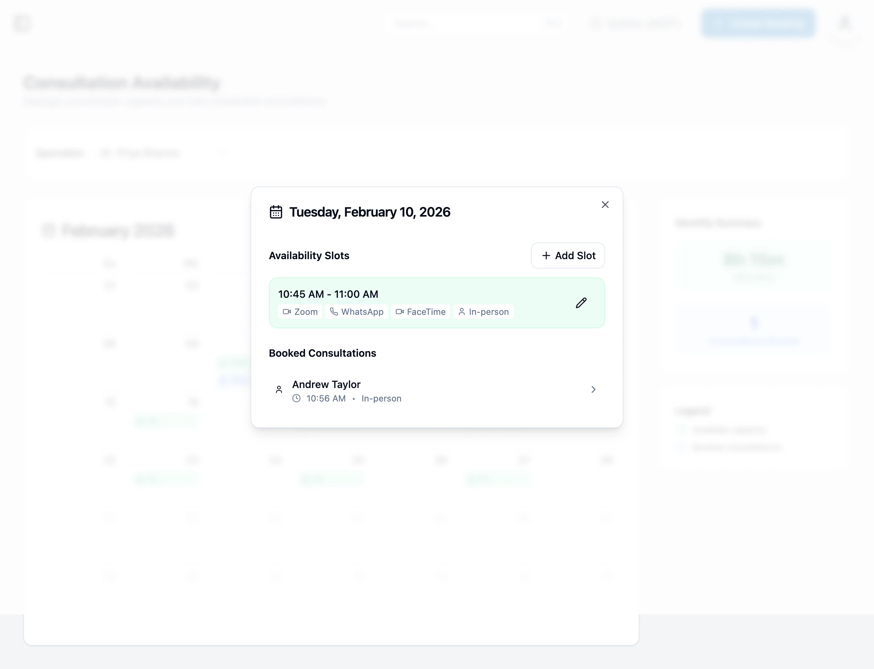Click the FaceTime channel tag
Image resolution: width=874 pixels, height=669 pixels.
tap(421, 312)
